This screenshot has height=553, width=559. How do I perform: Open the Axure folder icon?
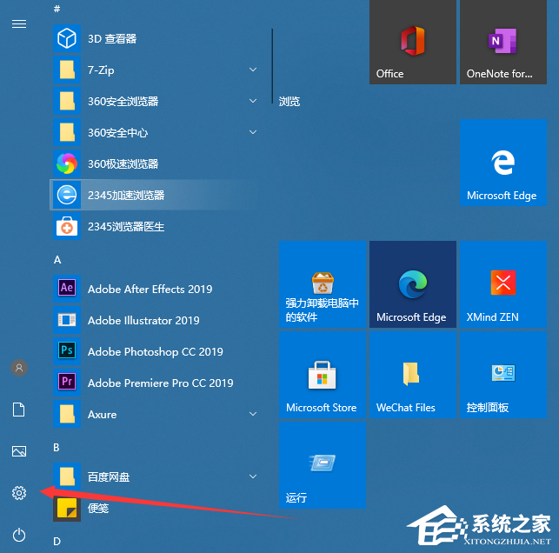point(67,414)
